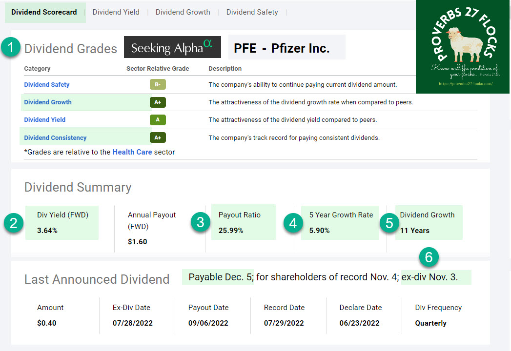Open the Health Care sector link
Screen dimensions: 511x351
click(132, 152)
